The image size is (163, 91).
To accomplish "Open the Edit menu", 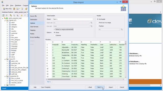I will pos(7,6).
